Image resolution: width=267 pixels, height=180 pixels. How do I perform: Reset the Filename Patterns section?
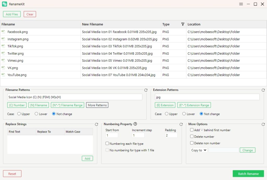pyautogui.click(x=146, y=90)
